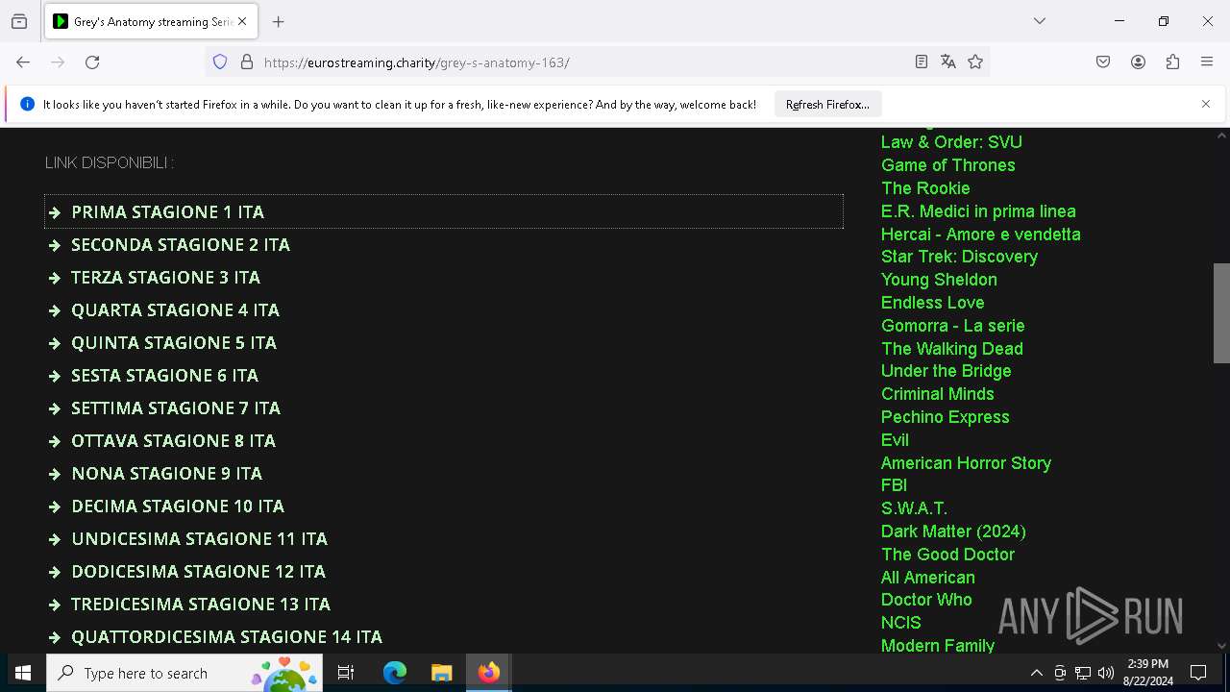Expand TERZA STAGIONE 3 ITA

click(444, 277)
